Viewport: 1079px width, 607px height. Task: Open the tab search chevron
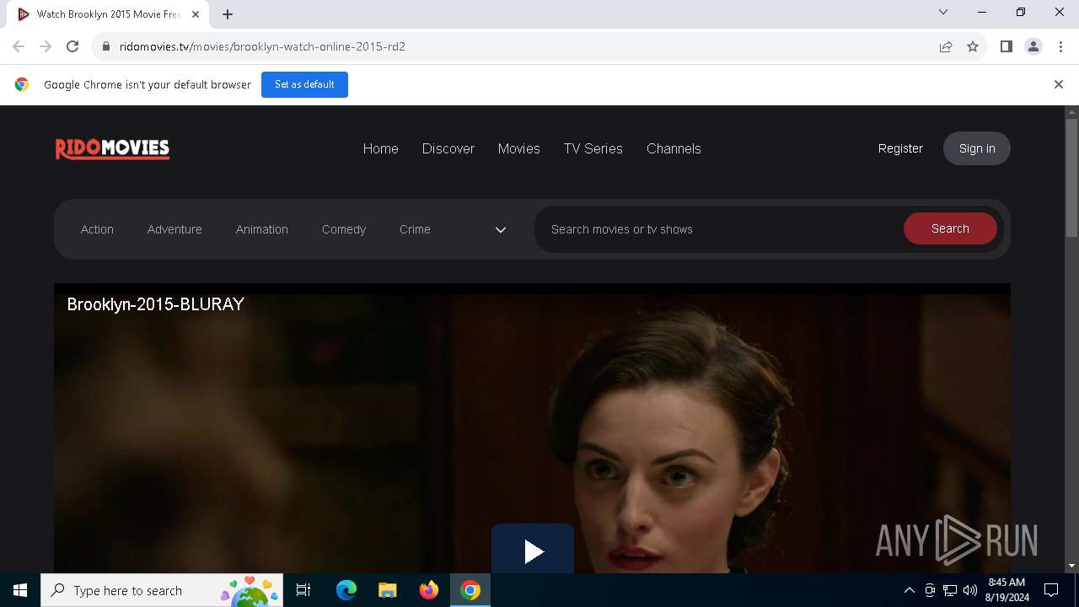point(943,12)
